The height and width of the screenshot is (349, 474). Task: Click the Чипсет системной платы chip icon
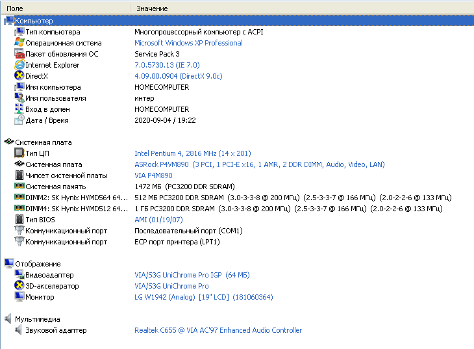coord(19,175)
